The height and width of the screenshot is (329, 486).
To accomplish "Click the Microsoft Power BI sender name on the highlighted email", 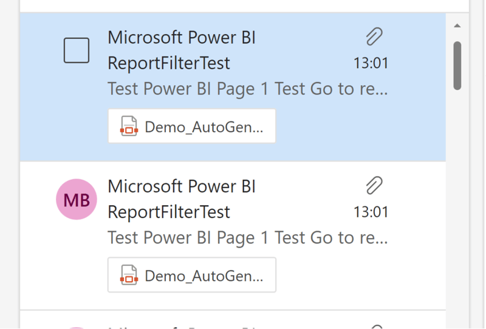I will tap(182, 38).
